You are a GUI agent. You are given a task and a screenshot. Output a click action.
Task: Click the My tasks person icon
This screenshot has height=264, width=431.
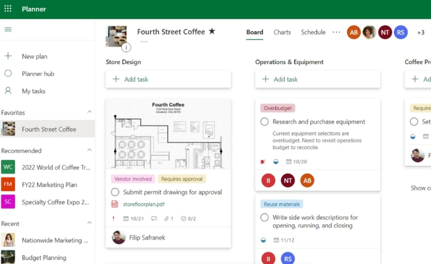coord(8,91)
